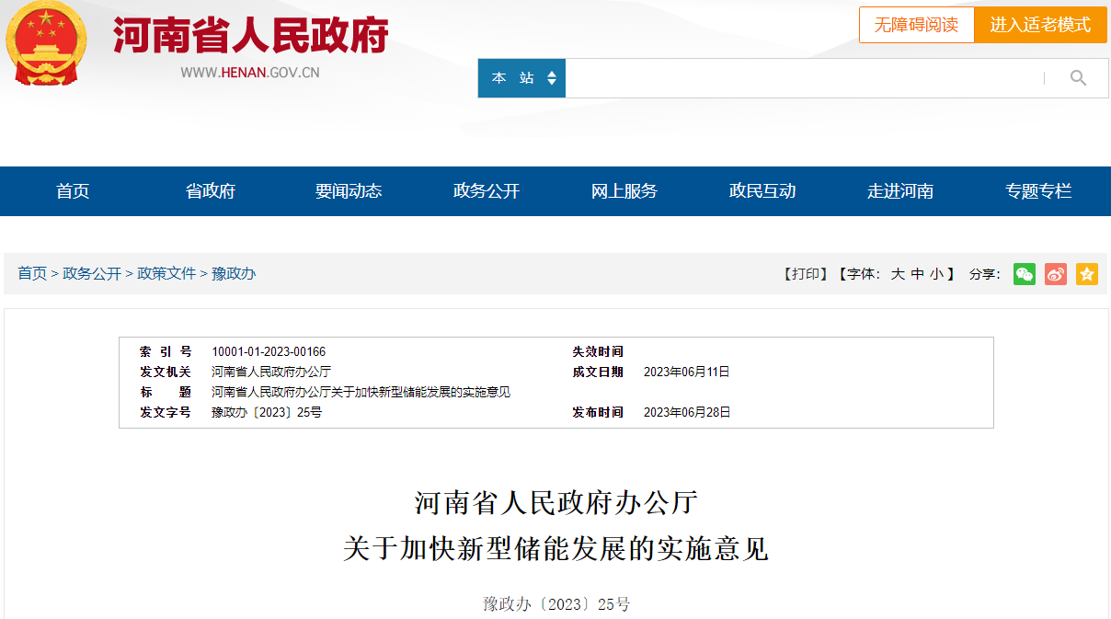Viewport: 1111px width, 619px height.
Task: Click the search magnifier icon
Action: [1077, 78]
